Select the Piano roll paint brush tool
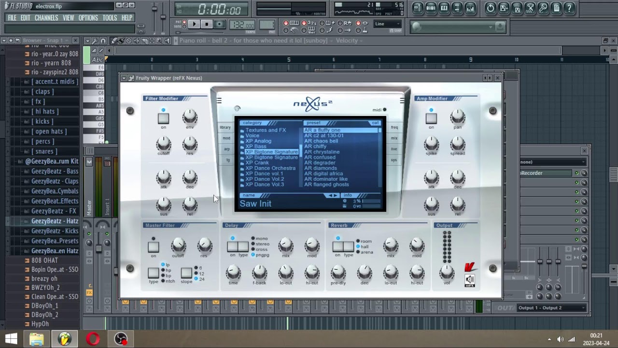This screenshot has height=348, width=618. (121, 41)
